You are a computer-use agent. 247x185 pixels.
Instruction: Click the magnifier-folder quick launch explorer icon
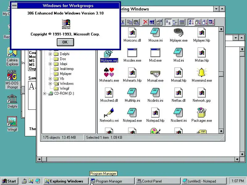(31, 181)
